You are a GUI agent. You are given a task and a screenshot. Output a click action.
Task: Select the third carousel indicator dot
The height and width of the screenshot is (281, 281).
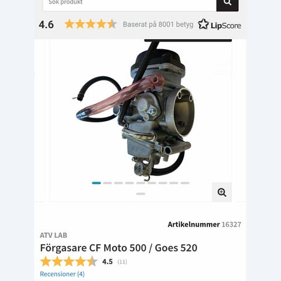[x=118, y=183]
